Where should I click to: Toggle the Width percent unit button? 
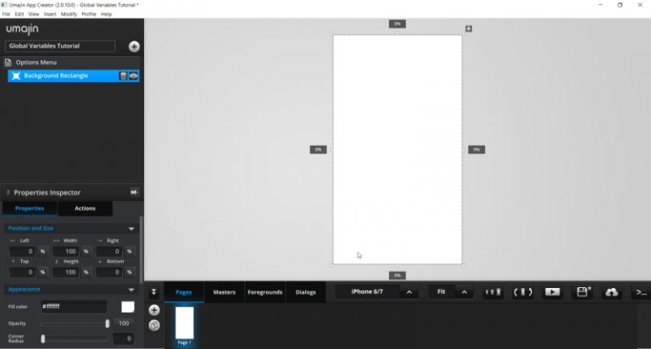tap(86, 252)
